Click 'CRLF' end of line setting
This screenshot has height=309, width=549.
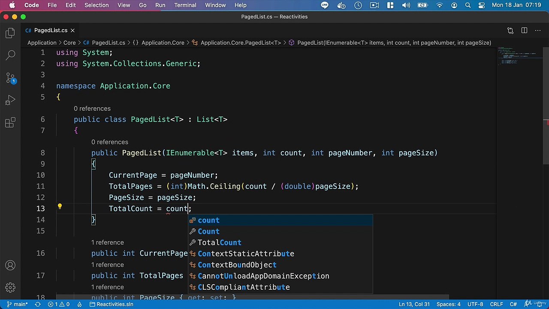pos(496,304)
